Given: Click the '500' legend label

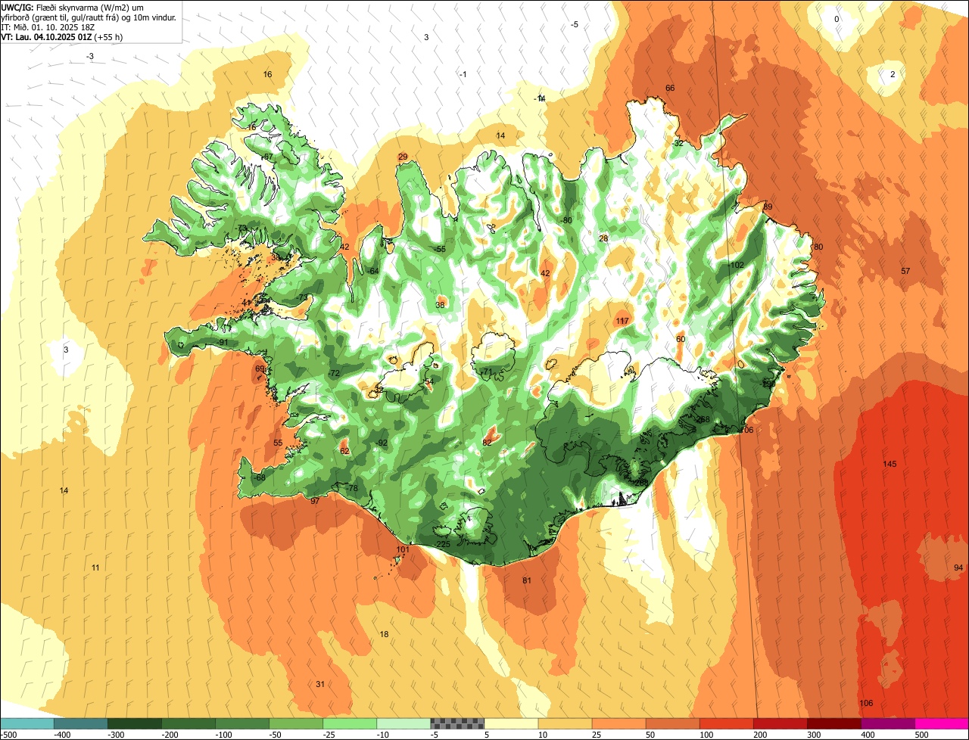Looking at the screenshot, I should point(921,735).
